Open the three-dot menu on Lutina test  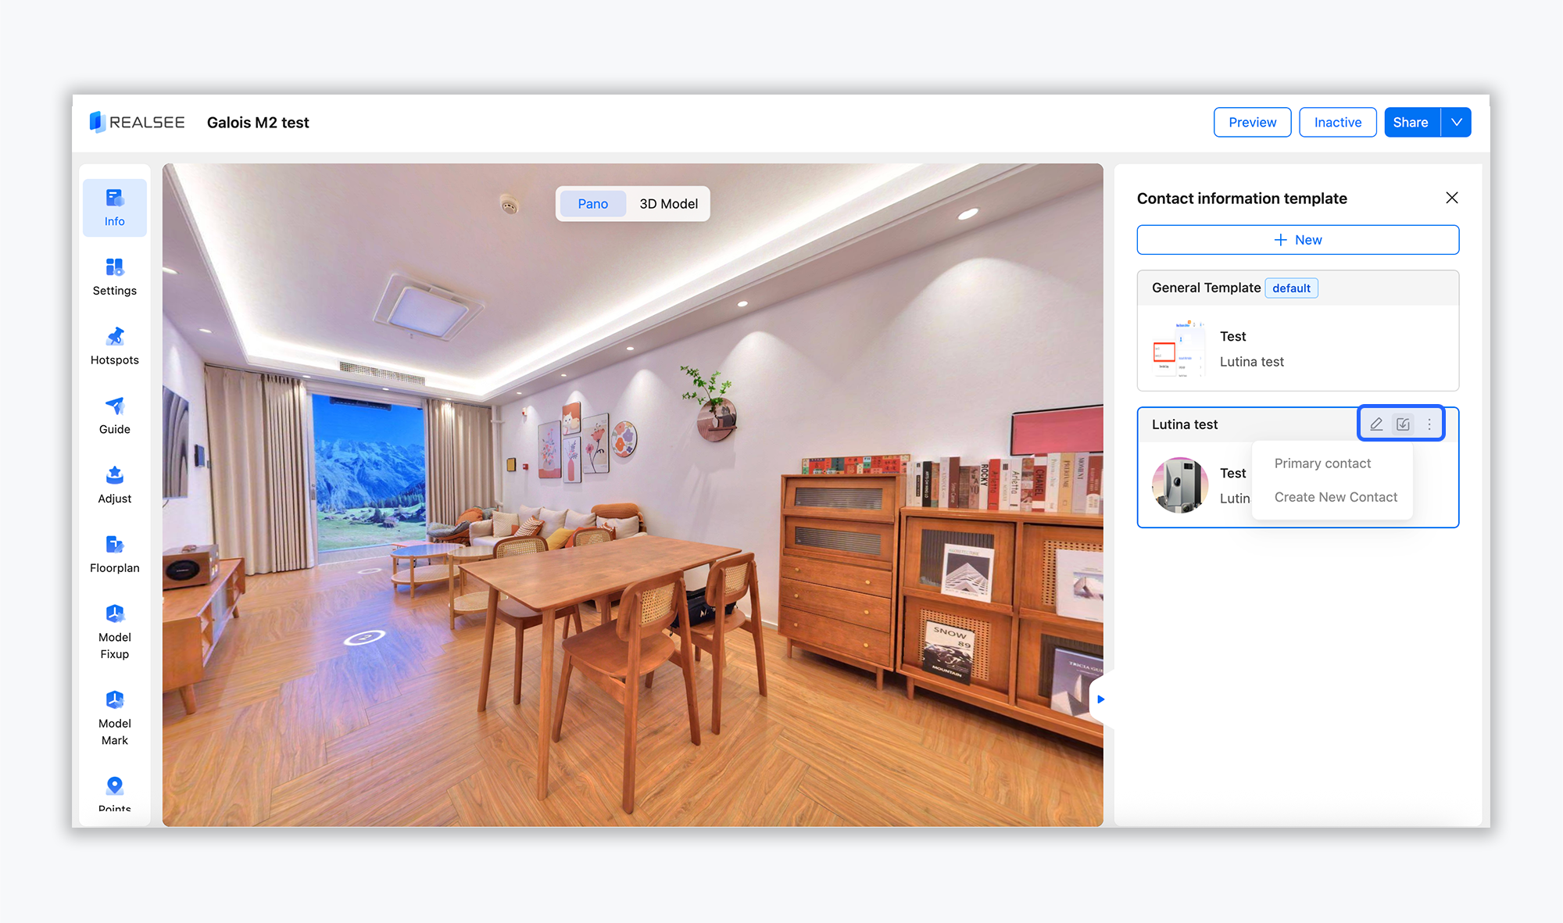[1429, 424]
